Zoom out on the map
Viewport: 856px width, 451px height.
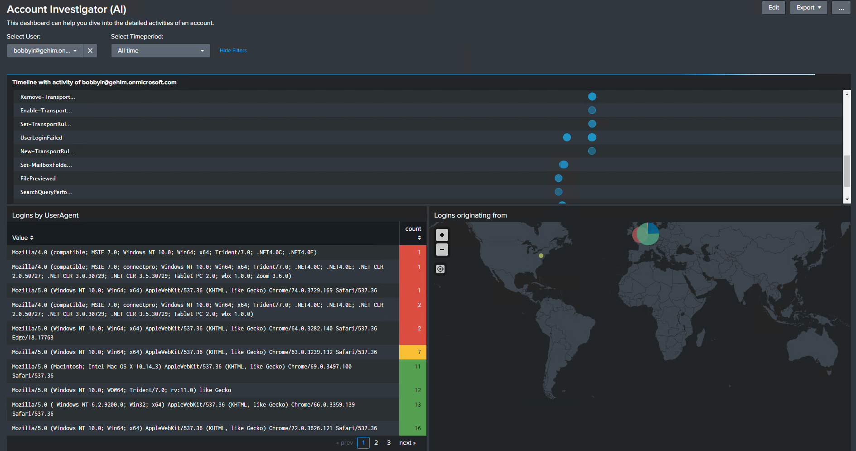(442, 249)
